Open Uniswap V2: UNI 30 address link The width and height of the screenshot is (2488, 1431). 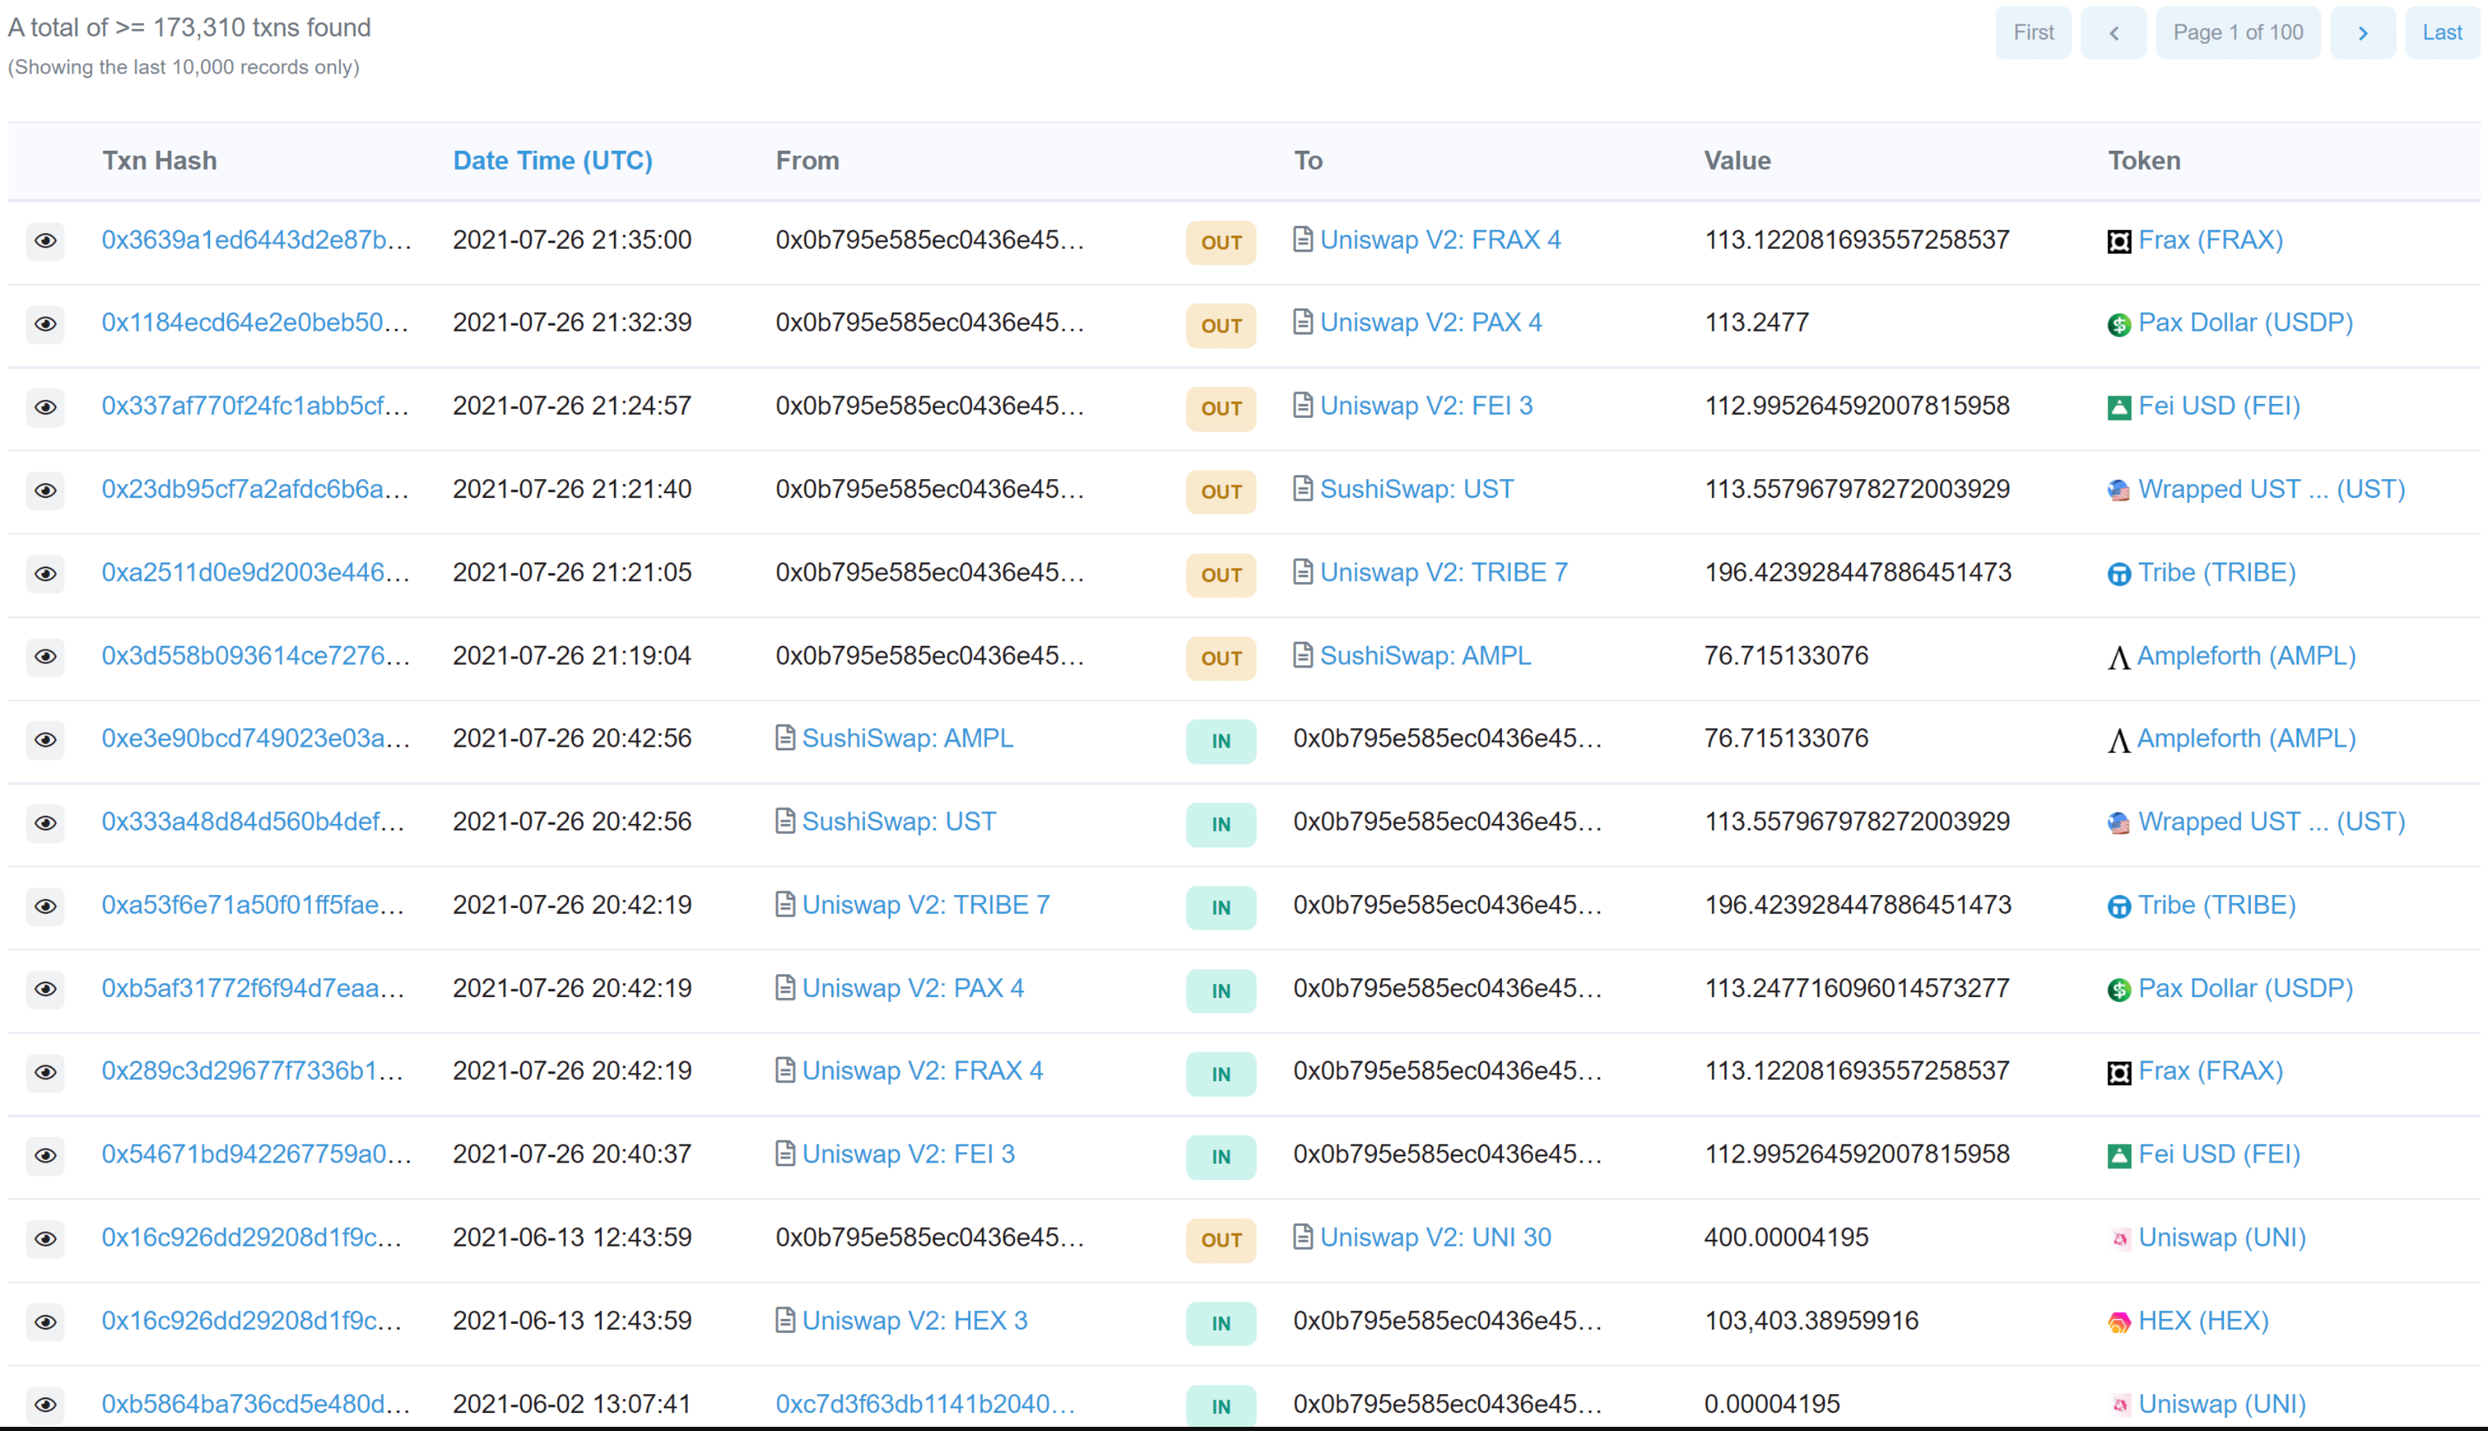(x=1435, y=1238)
